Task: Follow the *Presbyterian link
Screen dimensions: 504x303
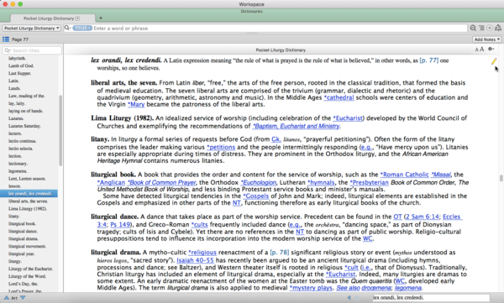Action: pyautogui.click(x=369, y=182)
